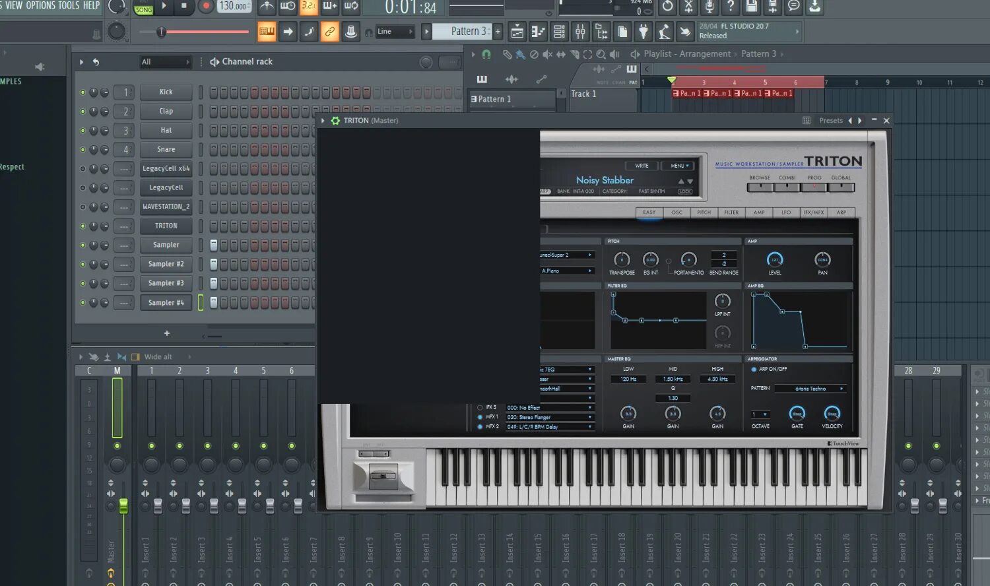The image size is (990, 586).
Task: Toggle MFX 2 effect in TRITON
Action: point(480,427)
